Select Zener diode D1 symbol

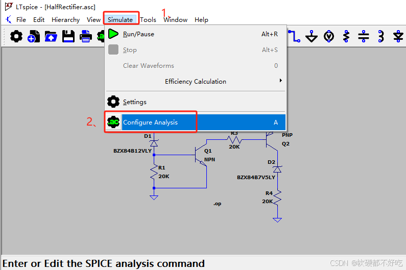tap(154, 143)
